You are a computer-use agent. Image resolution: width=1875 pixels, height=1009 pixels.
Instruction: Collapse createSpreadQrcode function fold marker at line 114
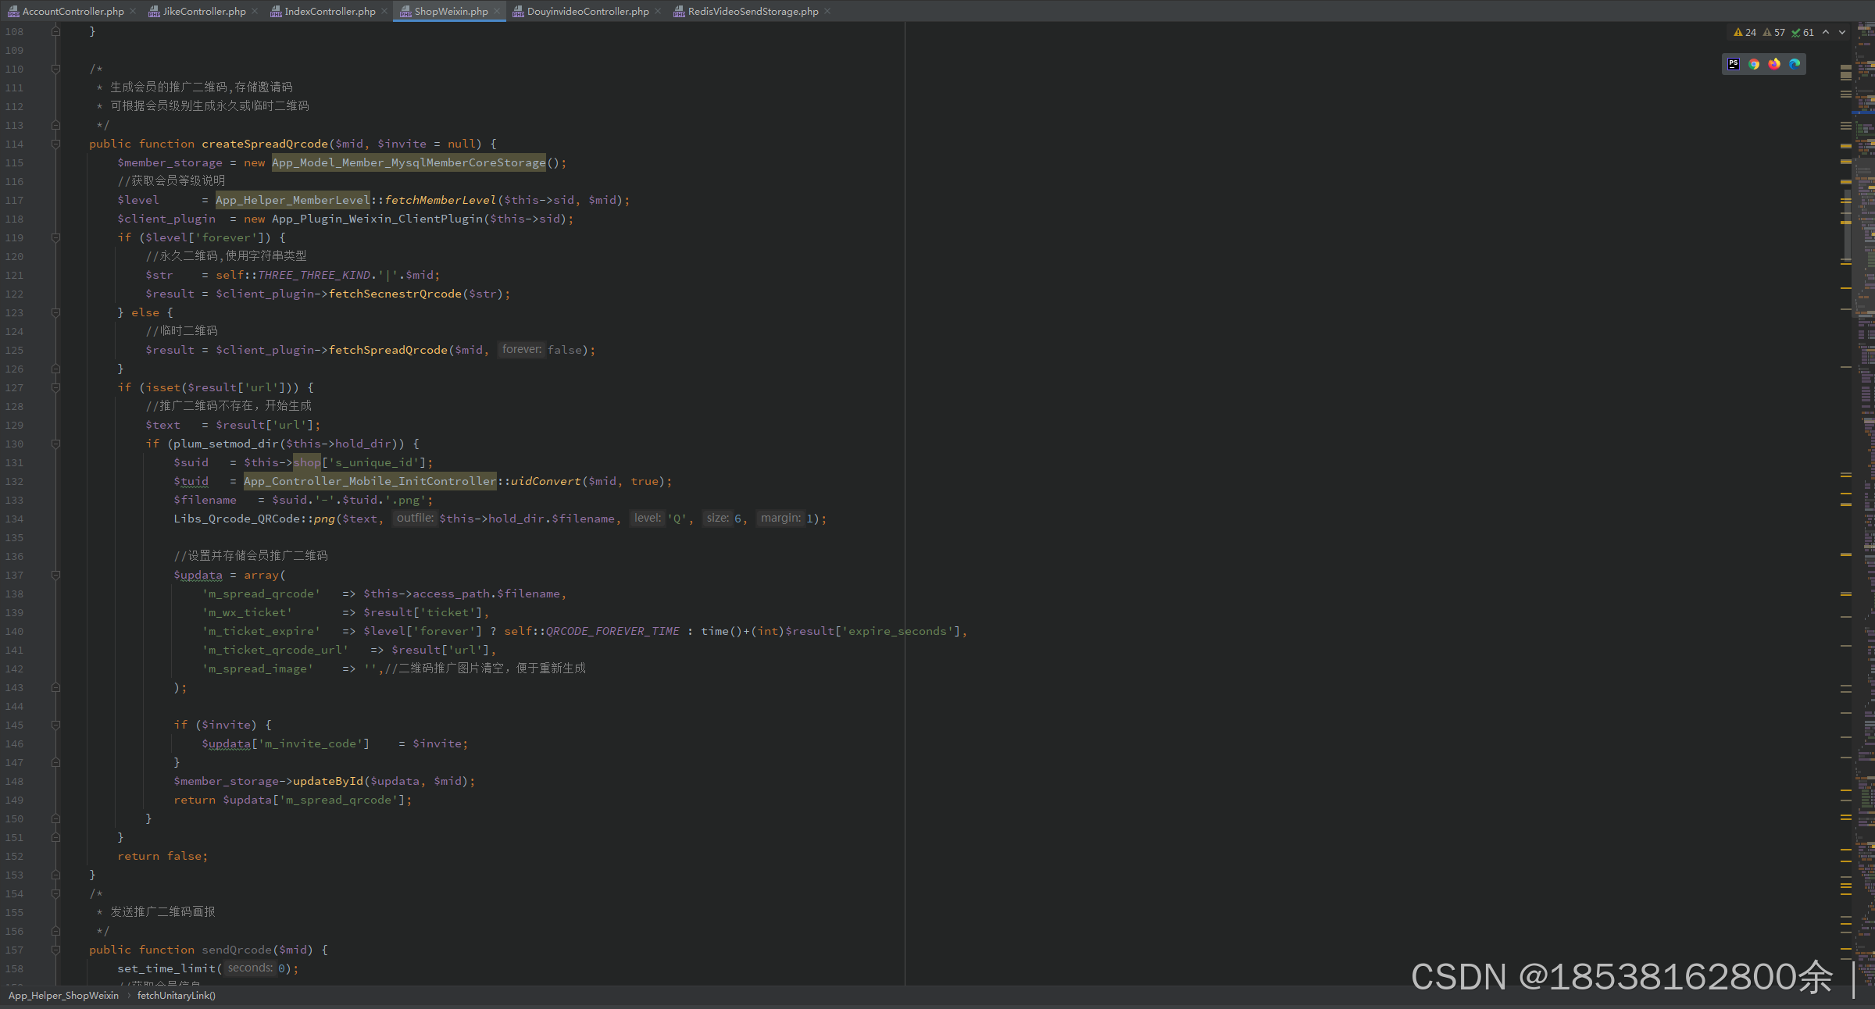[x=55, y=144]
